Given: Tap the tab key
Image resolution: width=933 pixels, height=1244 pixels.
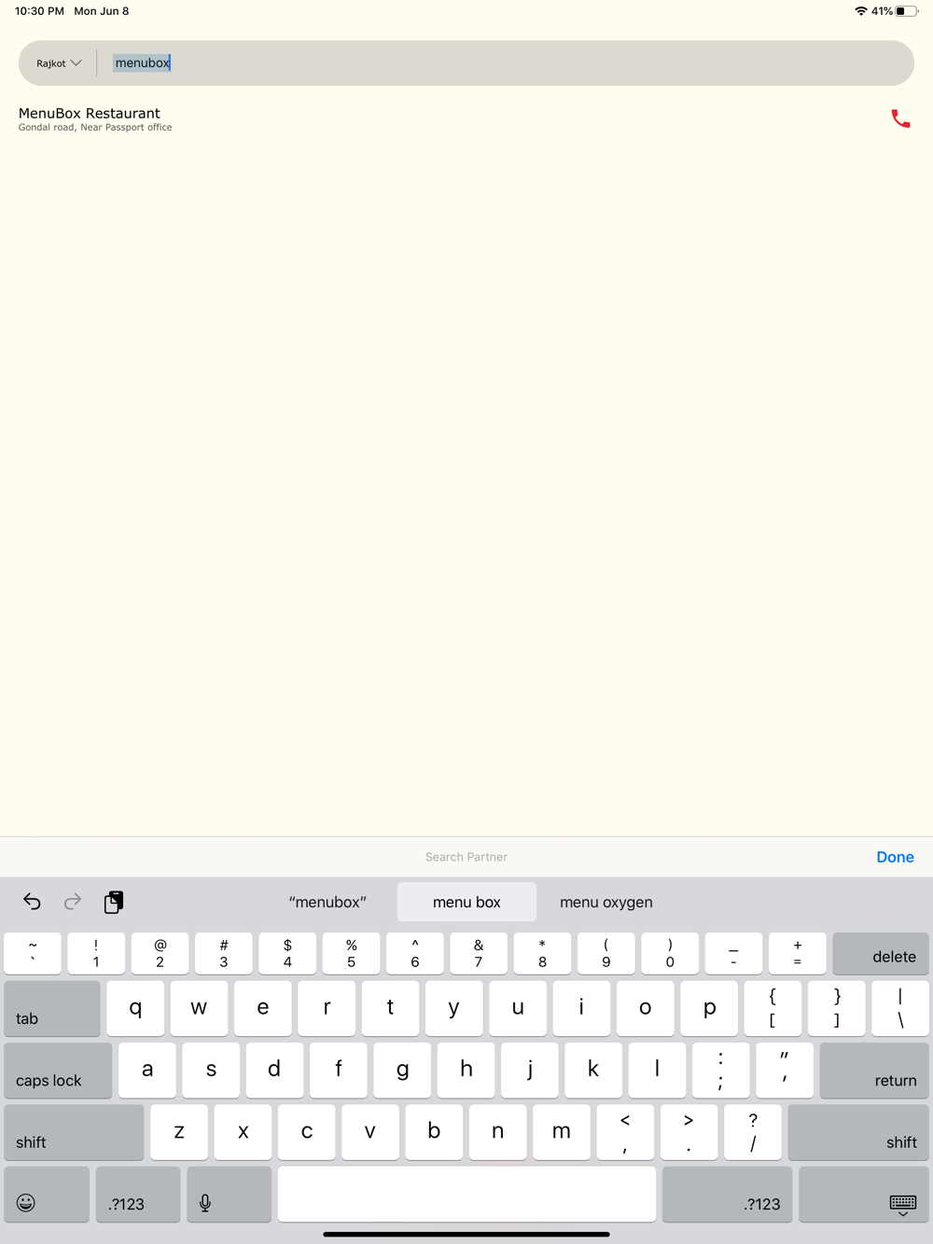Looking at the screenshot, I should 52,1008.
